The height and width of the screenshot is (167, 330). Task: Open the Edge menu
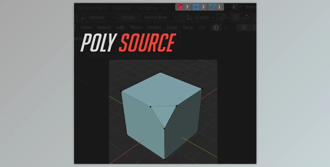point(172,28)
